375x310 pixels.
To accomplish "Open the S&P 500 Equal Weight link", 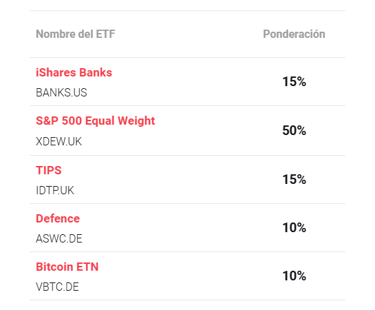I will point(96,121).
